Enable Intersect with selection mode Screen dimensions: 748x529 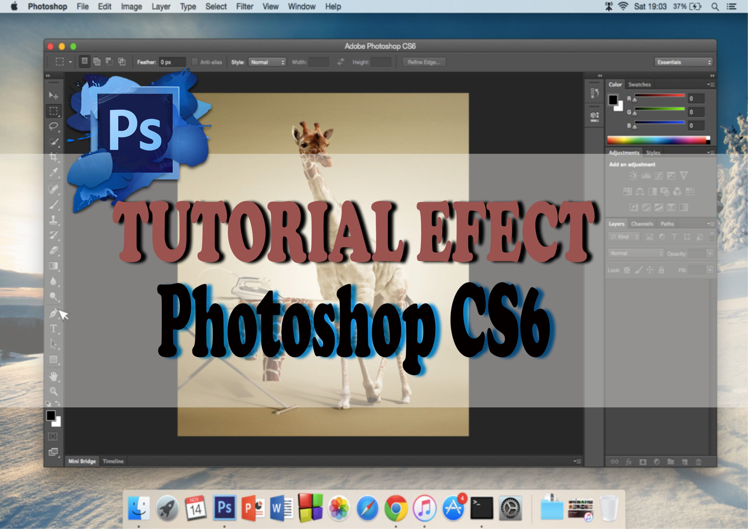click(x=122, y=61)
